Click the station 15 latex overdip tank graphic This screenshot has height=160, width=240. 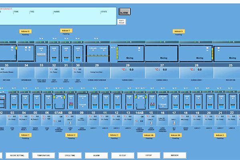click(x=152, y=102)
